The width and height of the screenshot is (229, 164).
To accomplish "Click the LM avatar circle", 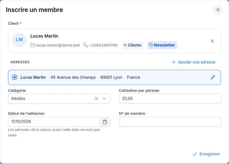I will coord(19,40).
